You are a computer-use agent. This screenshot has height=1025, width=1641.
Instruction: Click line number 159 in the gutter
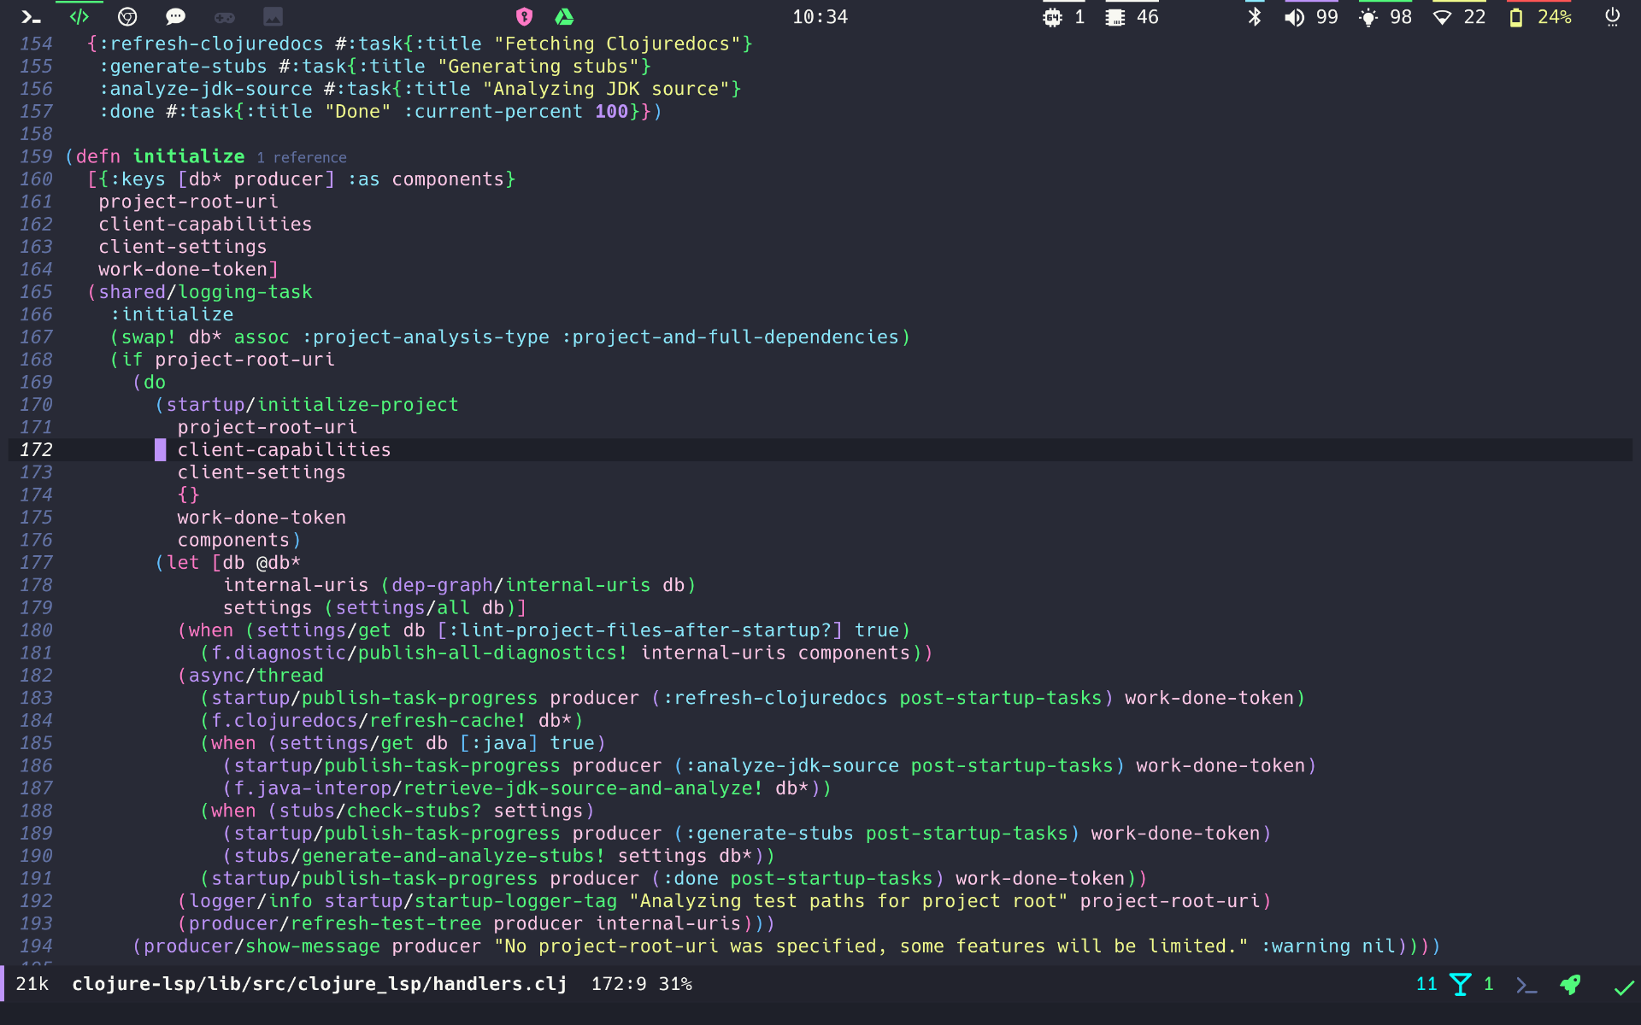point(37,157)
